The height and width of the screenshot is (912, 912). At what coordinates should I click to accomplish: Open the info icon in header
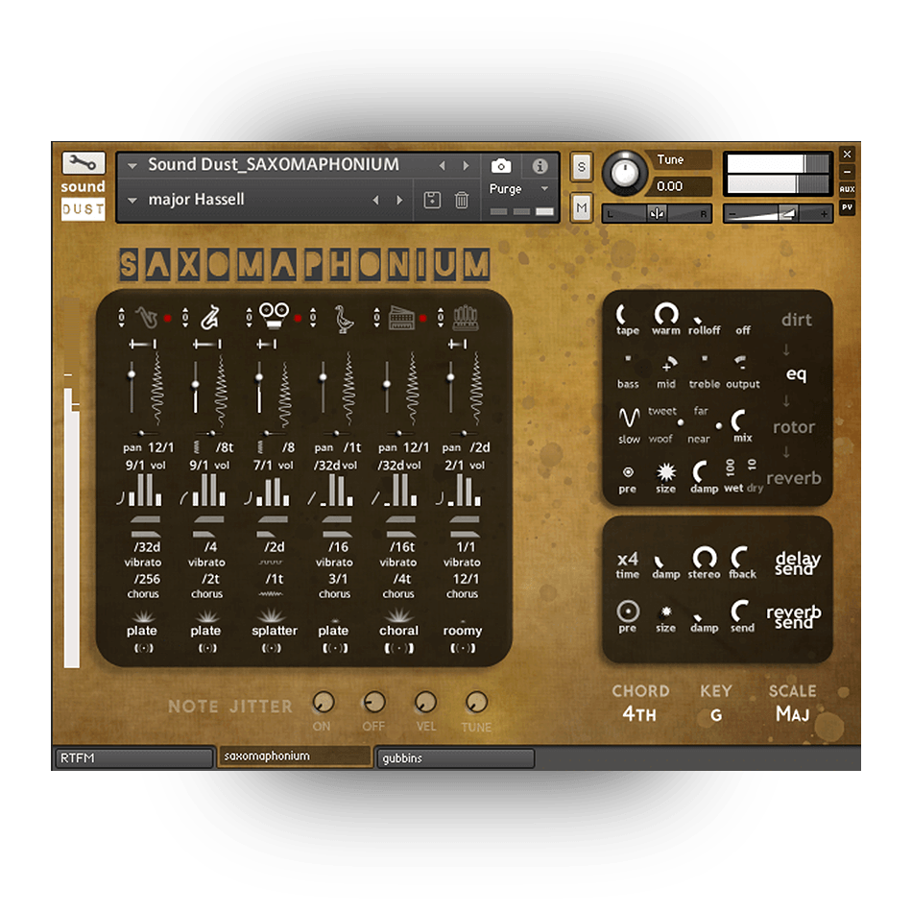coord(540,166)
